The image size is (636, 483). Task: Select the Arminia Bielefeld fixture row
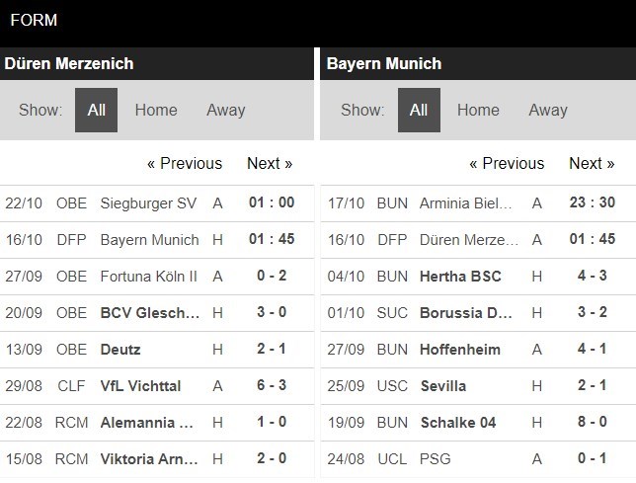[x=478, y=203]
